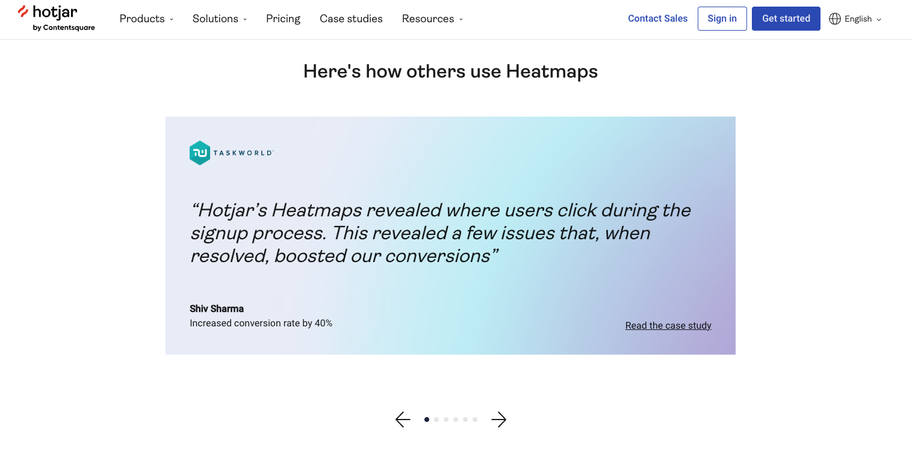
Task: Select the fourth carousel dot
Action: coord(456,420)
